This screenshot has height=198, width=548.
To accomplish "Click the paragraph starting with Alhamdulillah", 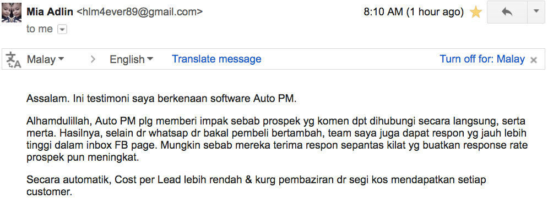I will pos(277,139).
